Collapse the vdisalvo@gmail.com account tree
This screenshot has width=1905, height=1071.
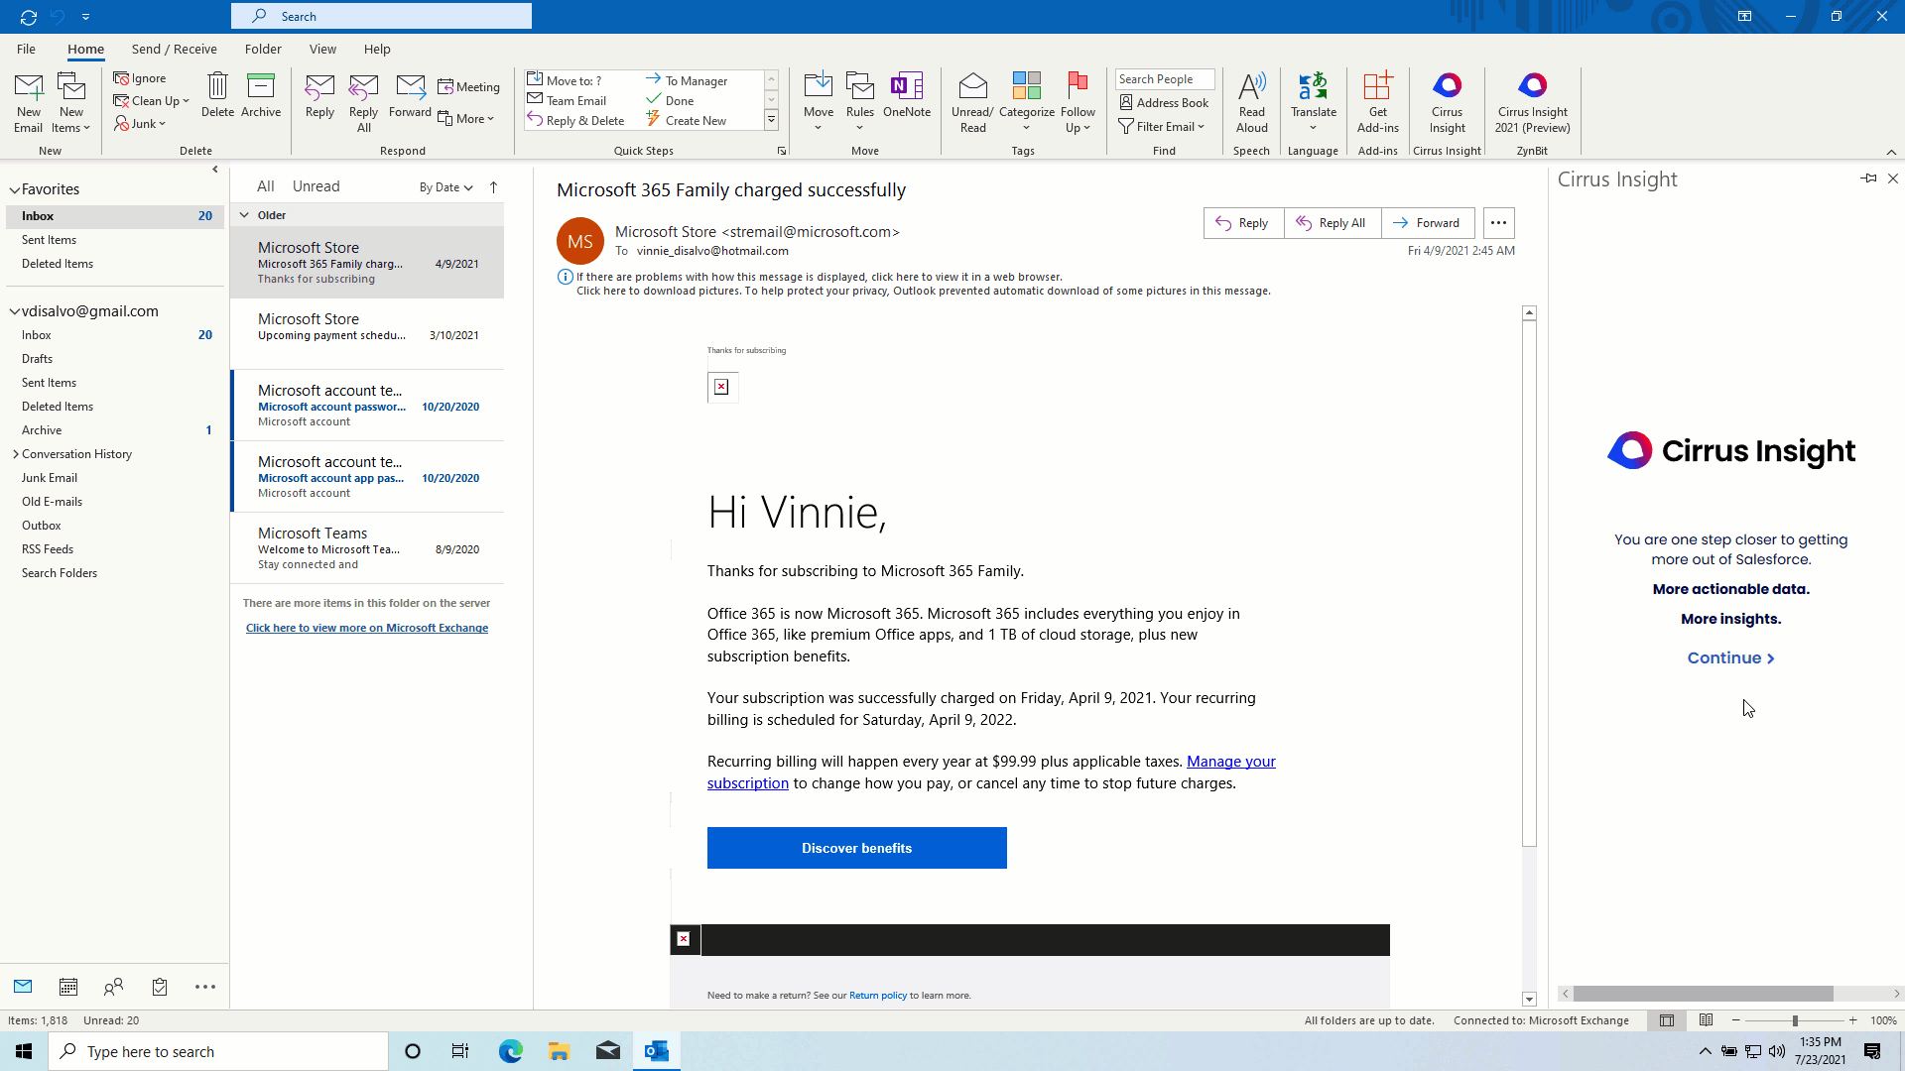[14, 311]
